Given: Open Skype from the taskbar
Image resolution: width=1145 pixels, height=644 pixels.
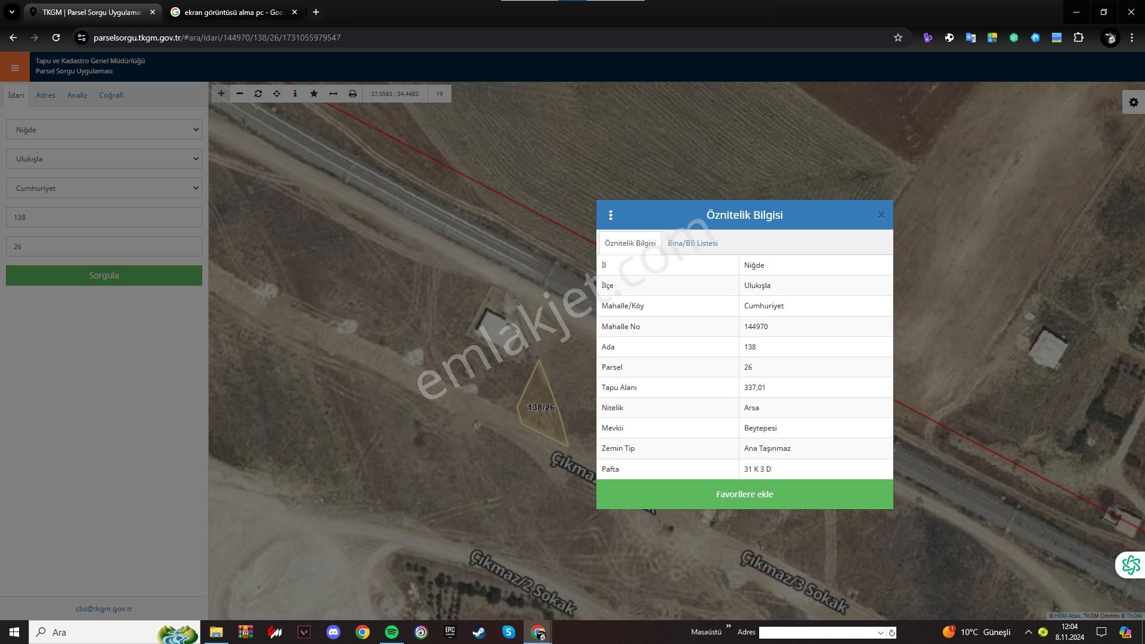Looking at the screenshot, I should click(x=508, y=632).
